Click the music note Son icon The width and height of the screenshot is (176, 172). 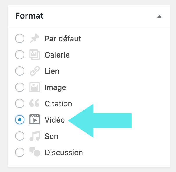tap(35, 136)
